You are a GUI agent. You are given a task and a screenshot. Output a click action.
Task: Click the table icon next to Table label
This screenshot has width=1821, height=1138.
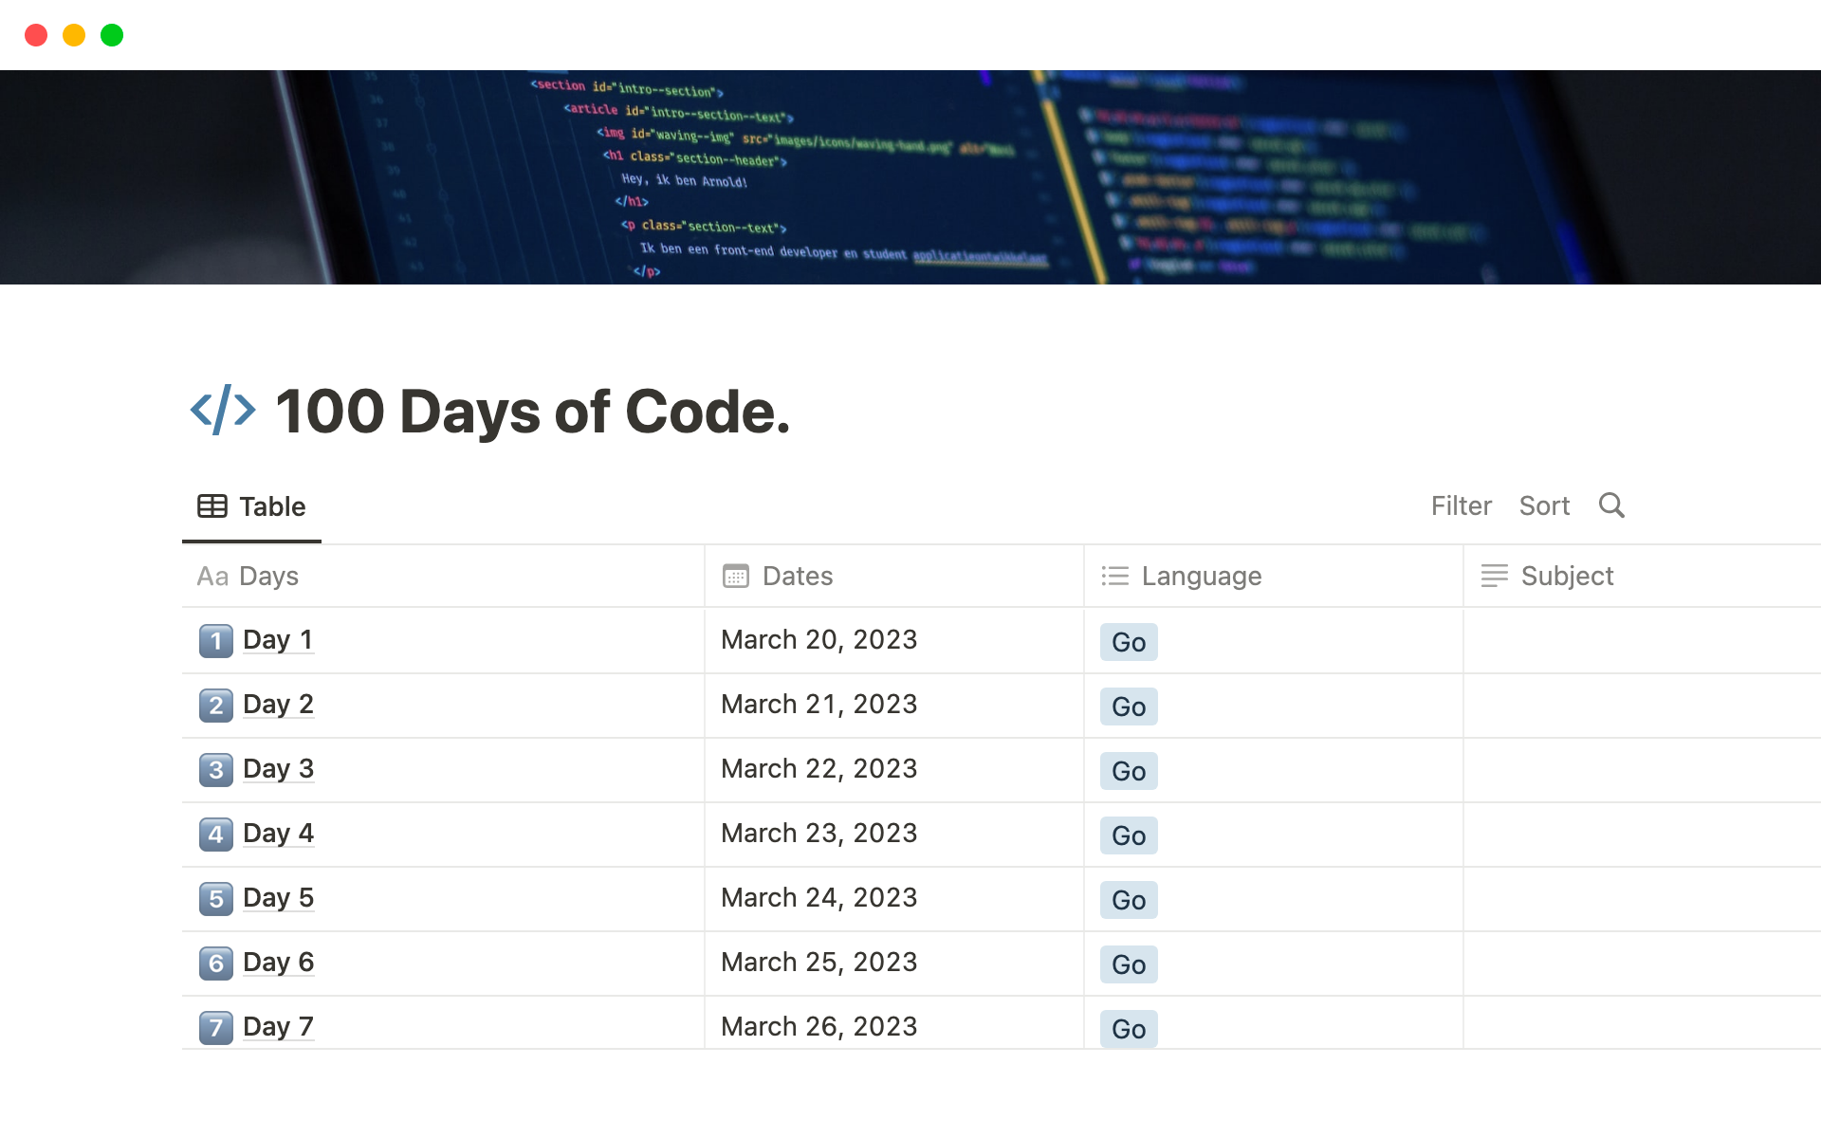(x=212, y=505)
